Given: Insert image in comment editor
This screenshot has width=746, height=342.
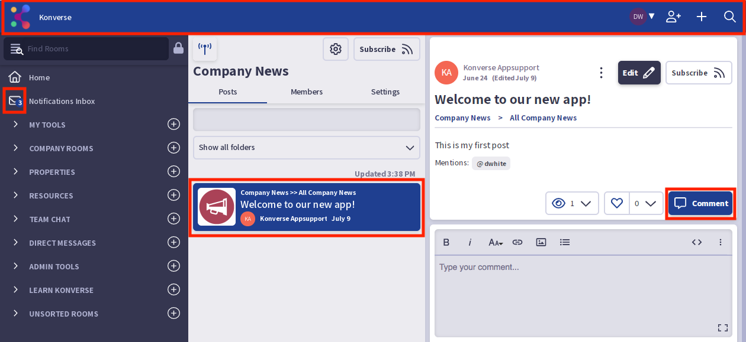Looking at the screenshot, I should pyautogui.click(x=541, y=242).
